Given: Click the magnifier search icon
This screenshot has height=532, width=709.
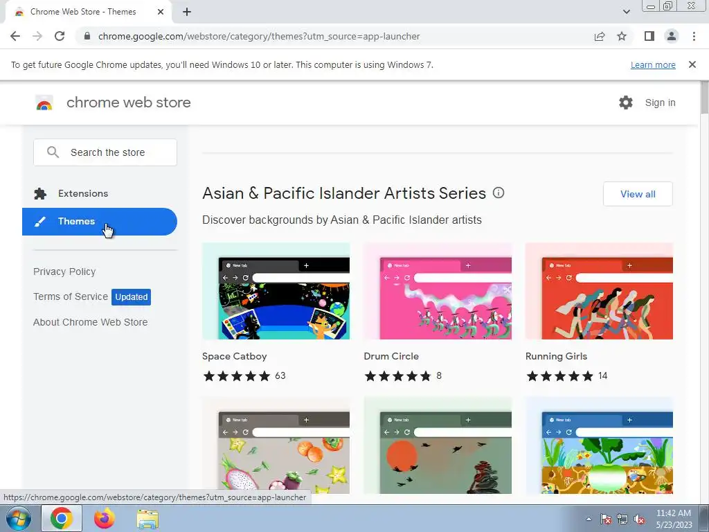Looking at the screenshot, I should [x=53, y=152].
